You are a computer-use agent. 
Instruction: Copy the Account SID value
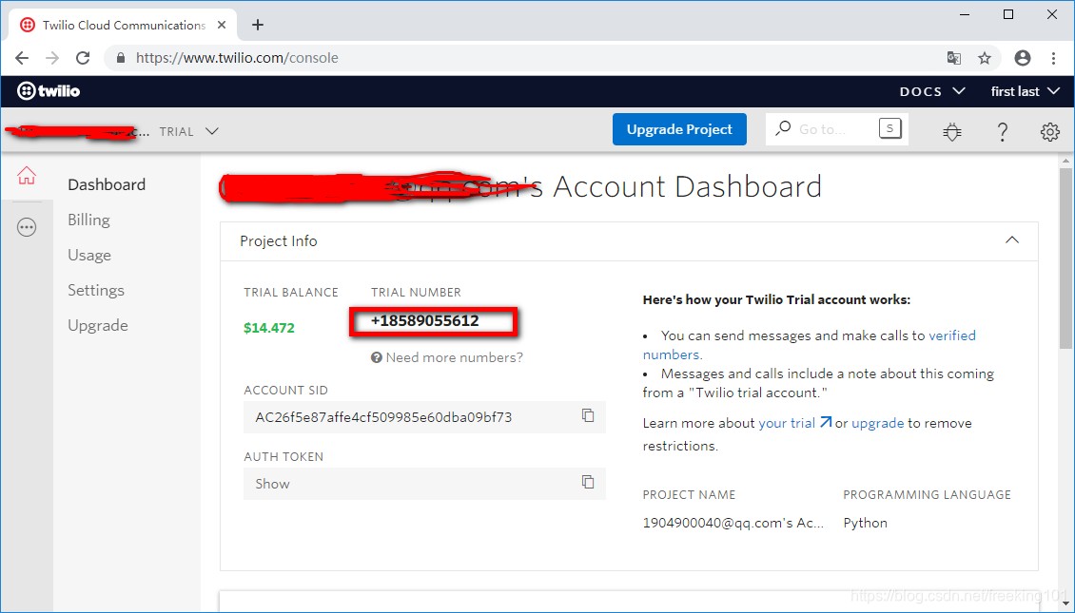[588, 415]
